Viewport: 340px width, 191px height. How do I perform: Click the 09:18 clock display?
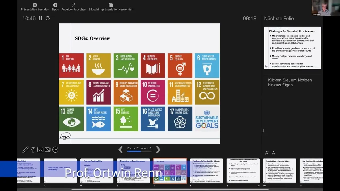coord(250,18)
